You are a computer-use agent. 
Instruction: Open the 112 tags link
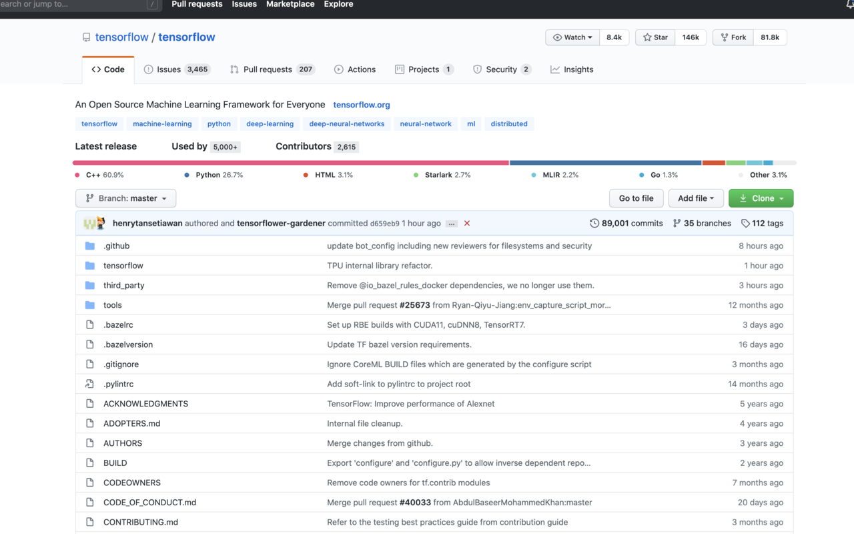pyautogui.click(x=762, y=224)
